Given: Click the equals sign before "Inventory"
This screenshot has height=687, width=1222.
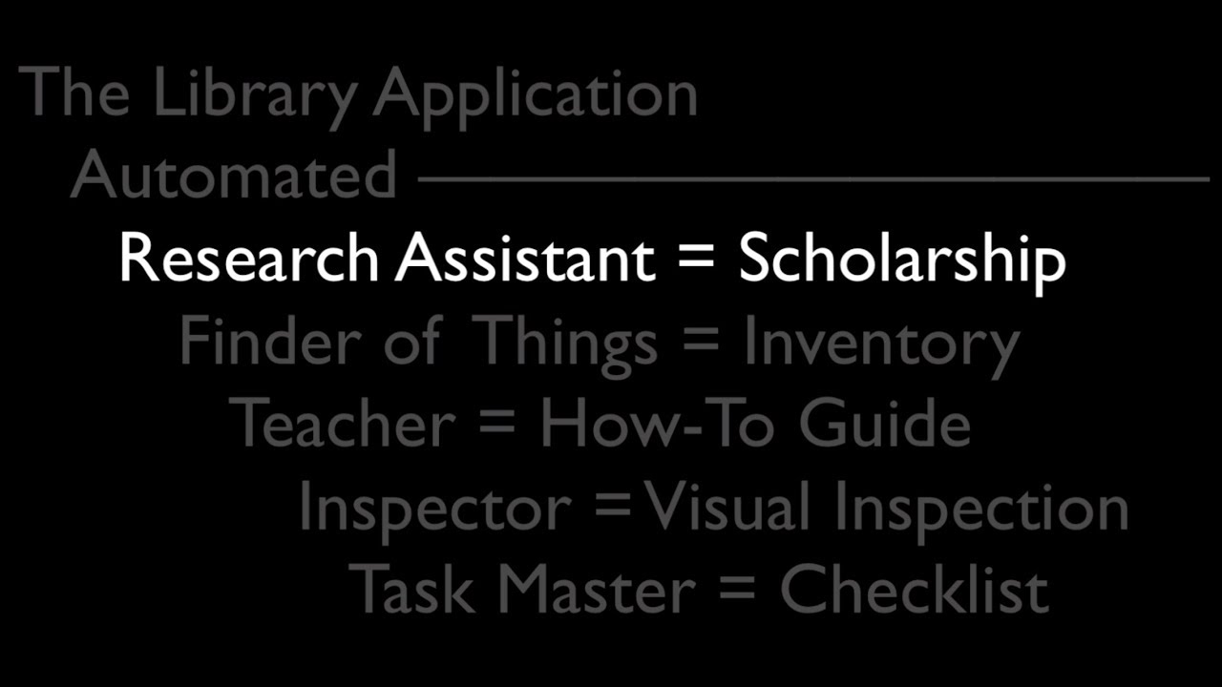Looking at the screenshot, I should [x=701, y=343].
